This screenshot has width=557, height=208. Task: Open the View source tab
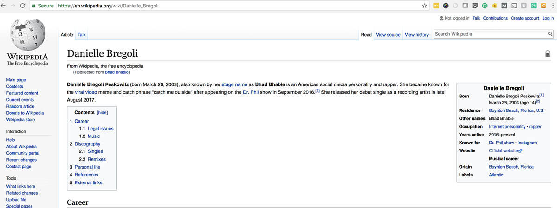coord(388,35)
